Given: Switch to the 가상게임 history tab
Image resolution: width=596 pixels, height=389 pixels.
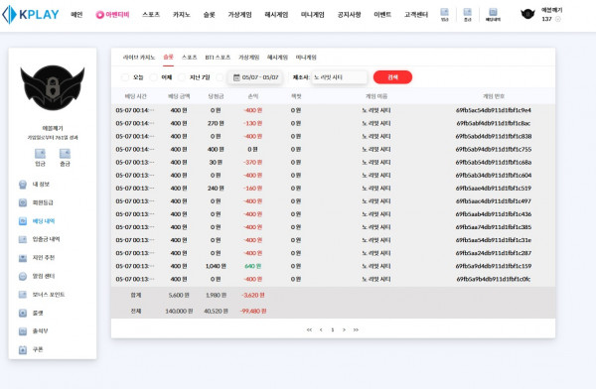Looking at the screenshot, I should pos(248,58).
